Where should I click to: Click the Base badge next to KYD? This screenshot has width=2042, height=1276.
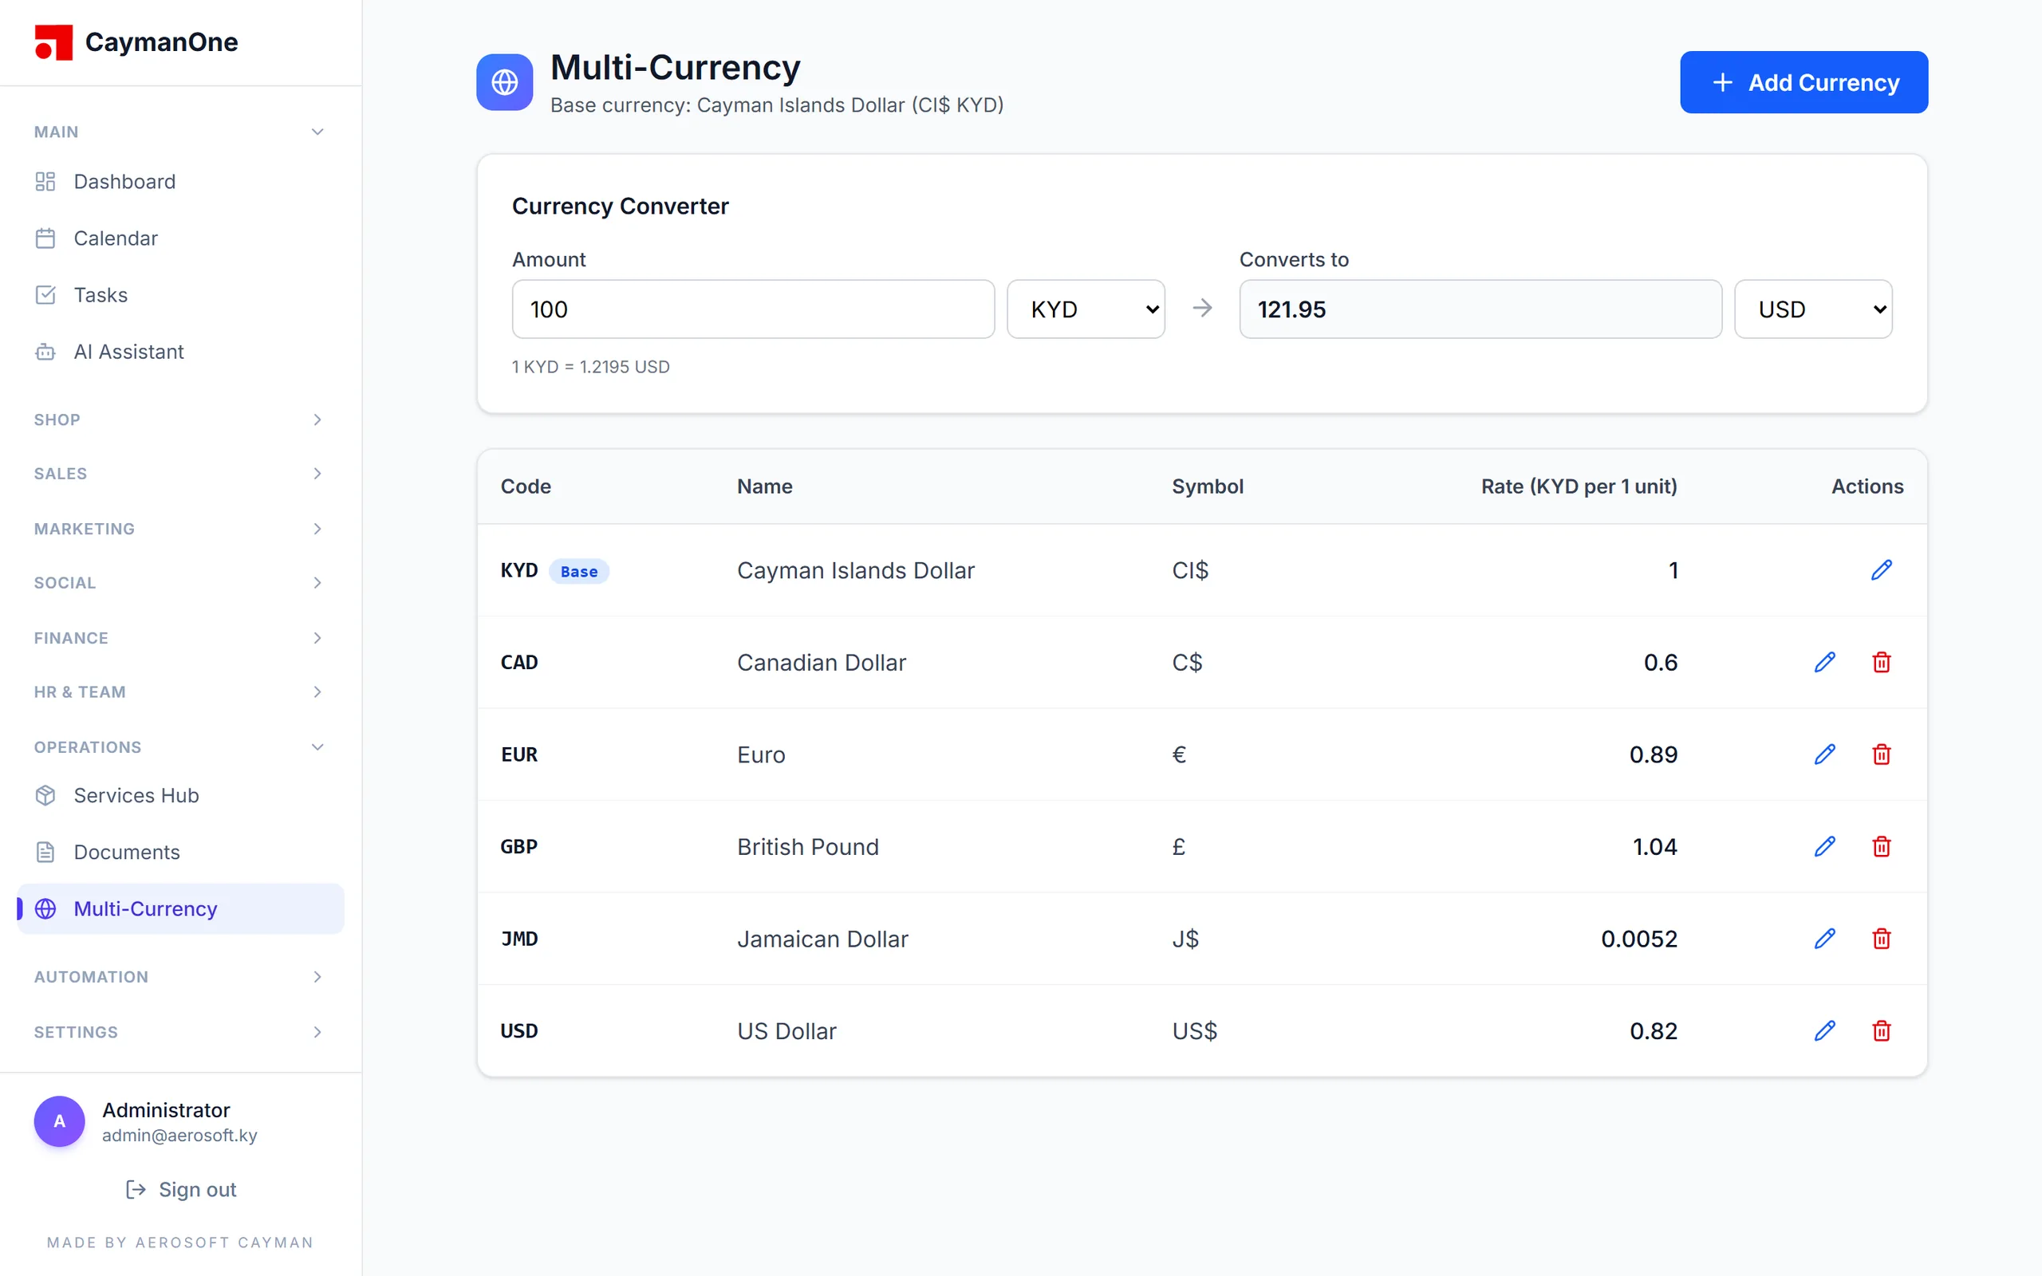click(579, 571)
